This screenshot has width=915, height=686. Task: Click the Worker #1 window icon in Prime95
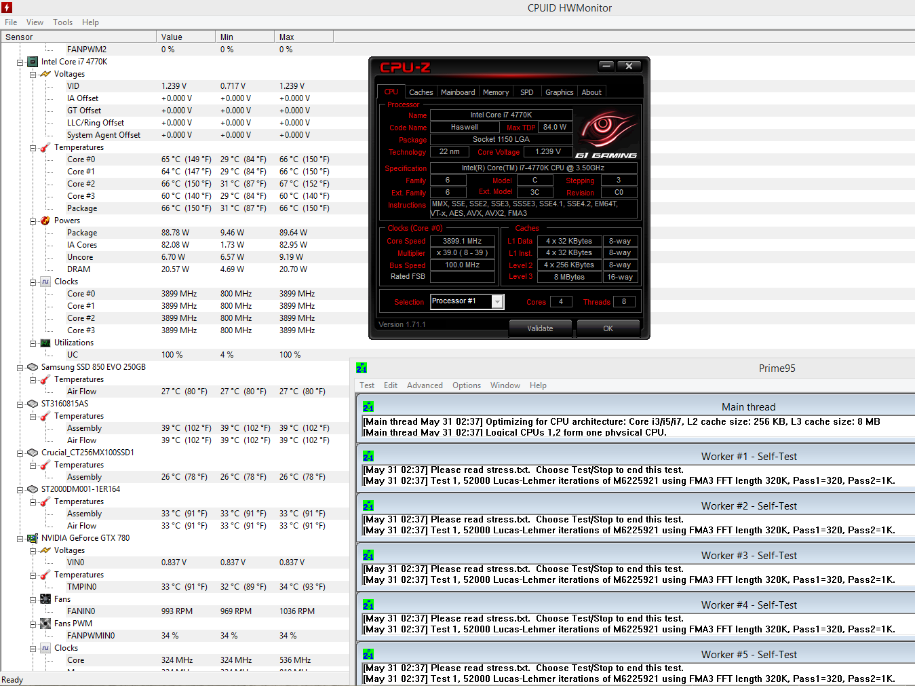tap(368, 457)
